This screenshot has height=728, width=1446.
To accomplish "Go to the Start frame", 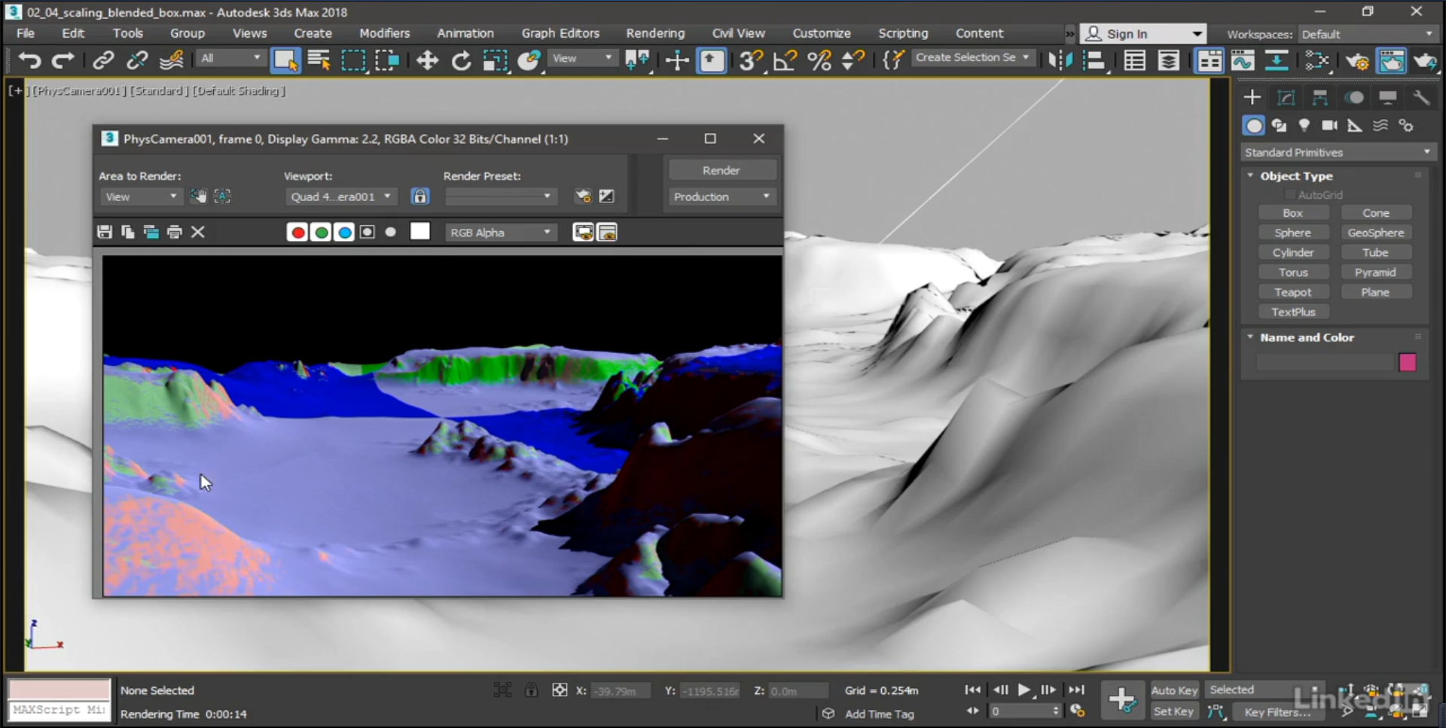I will pyautogui.click(x=972, y=690).
